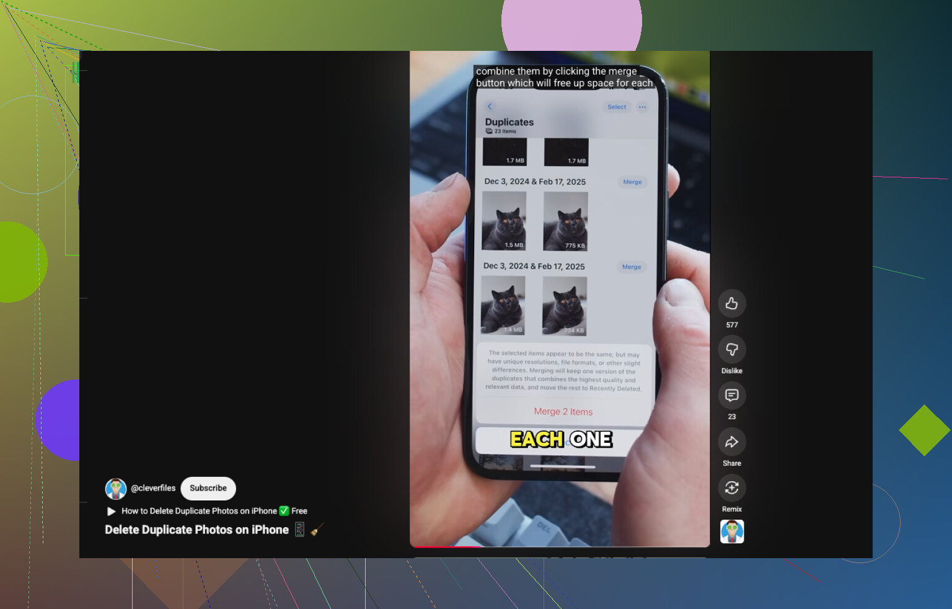Click the caption text at top of video

(x=564, y=77)
